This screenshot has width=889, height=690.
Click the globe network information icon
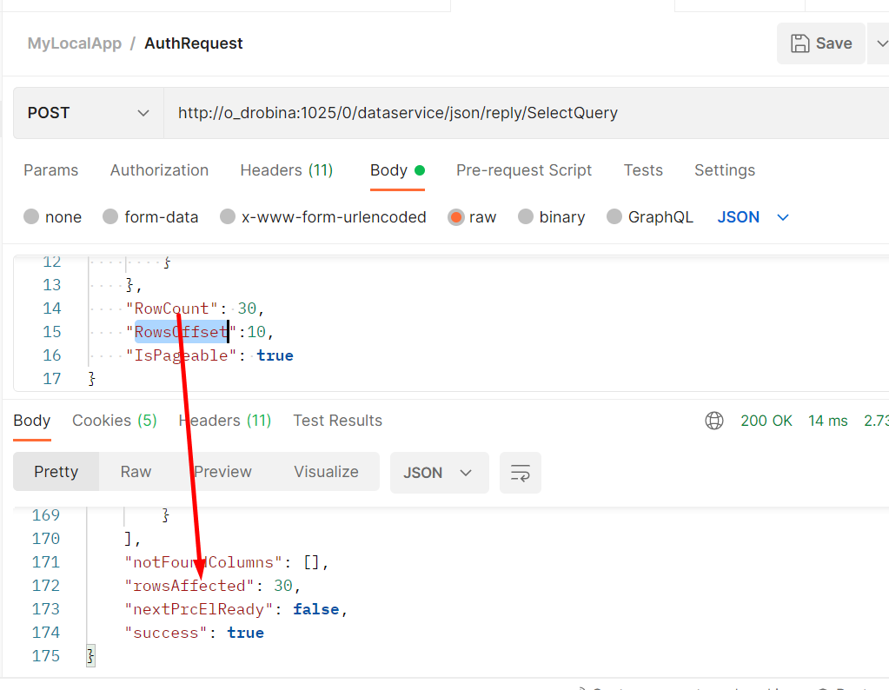713,421
